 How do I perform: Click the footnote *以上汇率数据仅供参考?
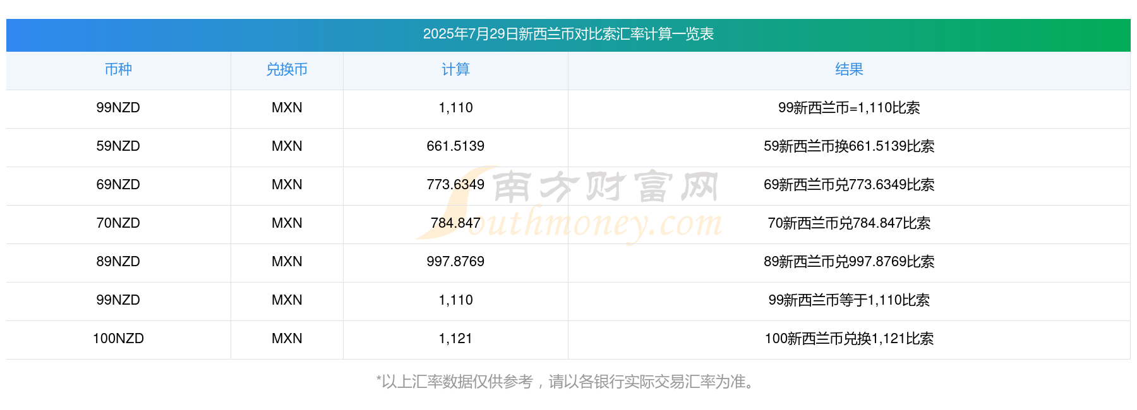coord(455,382)
